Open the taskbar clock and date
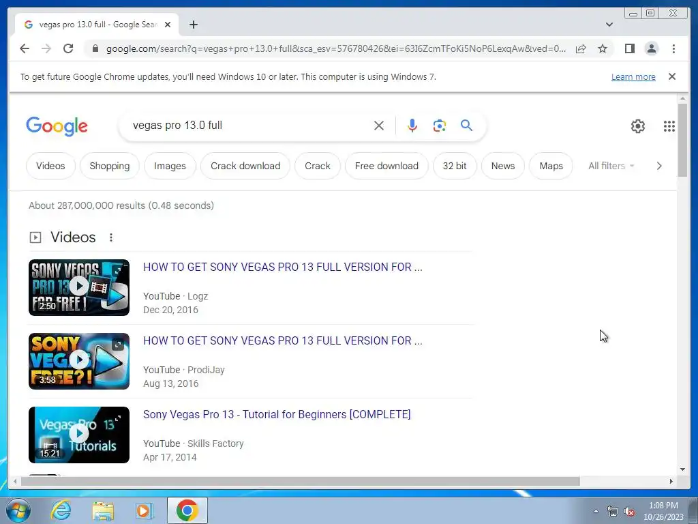This screenshot has width=698, height=524. pyautogui.click(x=663, y=511)
